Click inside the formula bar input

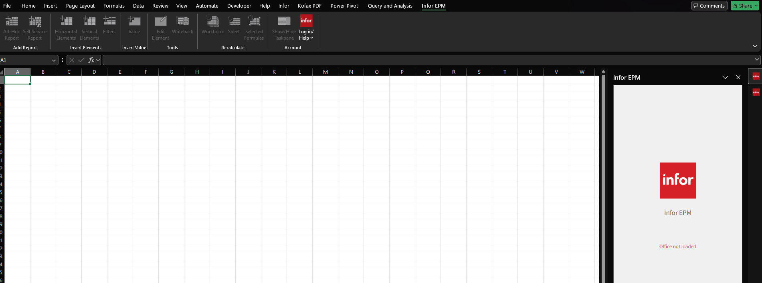(428, 60)
